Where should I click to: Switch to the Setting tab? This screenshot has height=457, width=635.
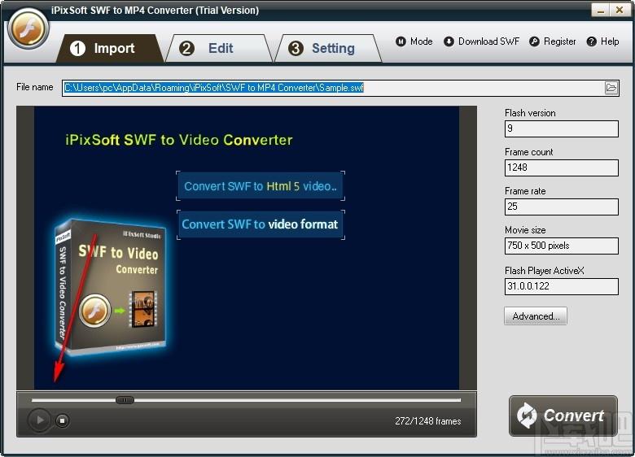pos(328,49)
